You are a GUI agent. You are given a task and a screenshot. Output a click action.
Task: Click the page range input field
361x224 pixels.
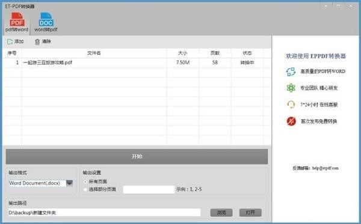[x=149, y=190]
